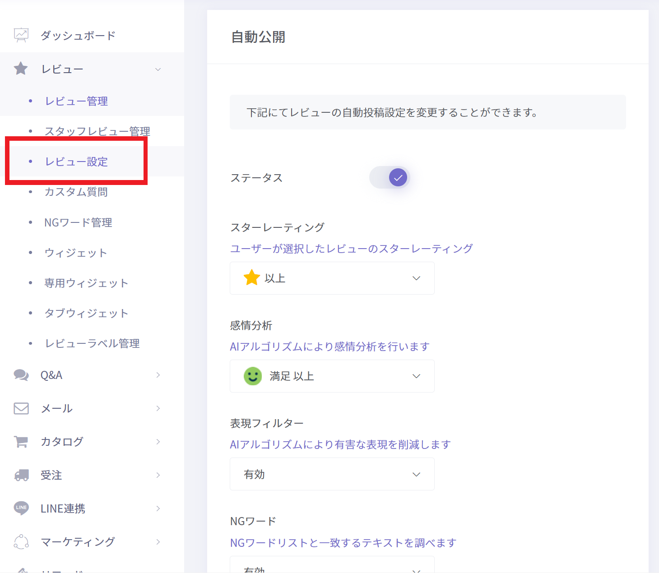Open レビュー設定 in the sidebar
Screen dimensions: 659x573
pos(76,162)
